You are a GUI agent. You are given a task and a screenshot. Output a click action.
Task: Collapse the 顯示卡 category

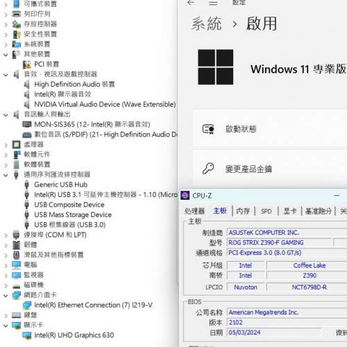pyautogui.click(x=6, y=325)
